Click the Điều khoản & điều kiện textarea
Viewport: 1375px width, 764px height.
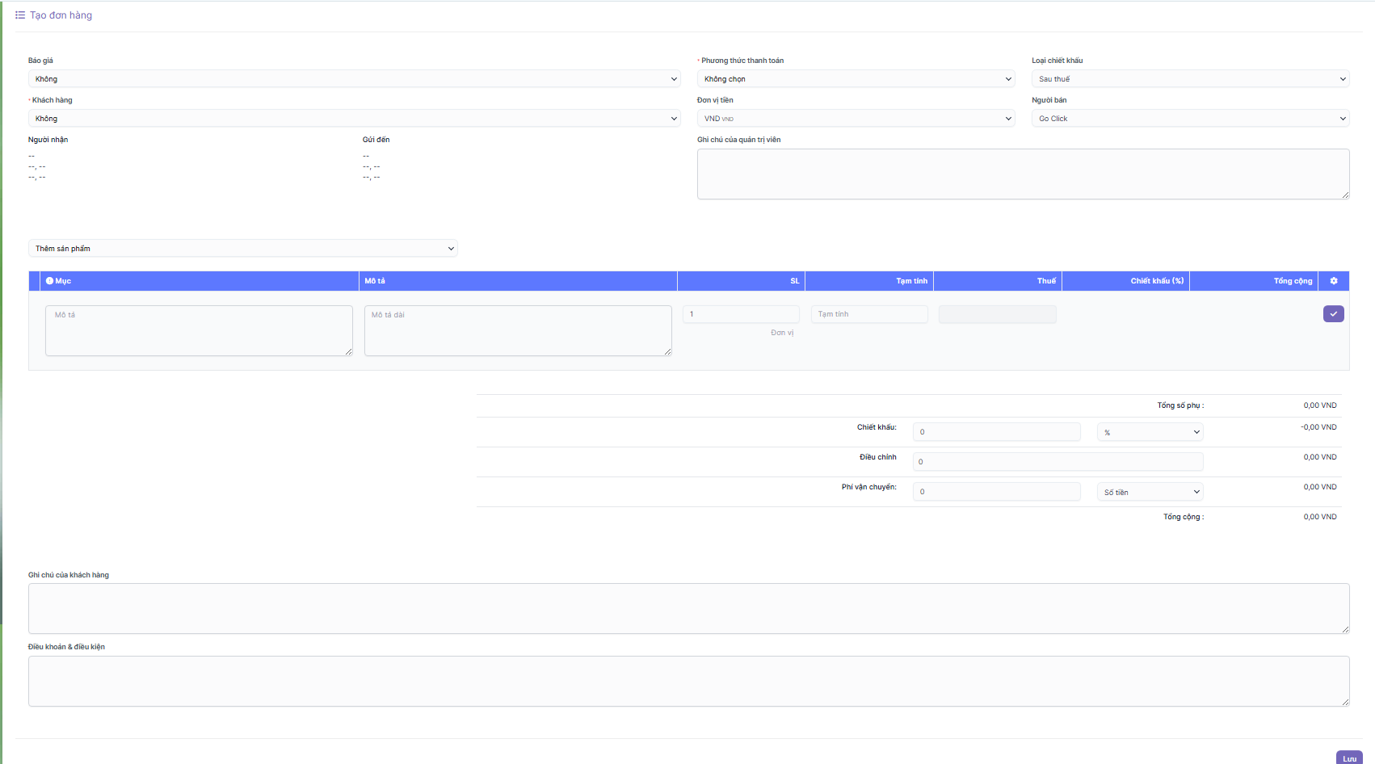tap(688, 681)
